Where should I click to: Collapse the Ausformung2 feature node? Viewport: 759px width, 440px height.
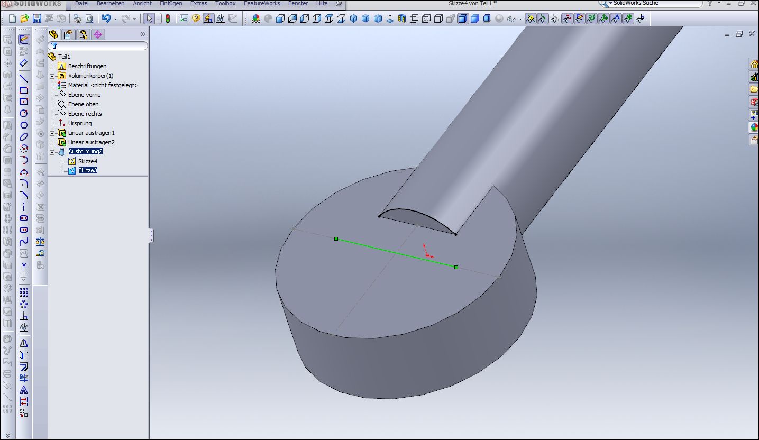(52, 152)
